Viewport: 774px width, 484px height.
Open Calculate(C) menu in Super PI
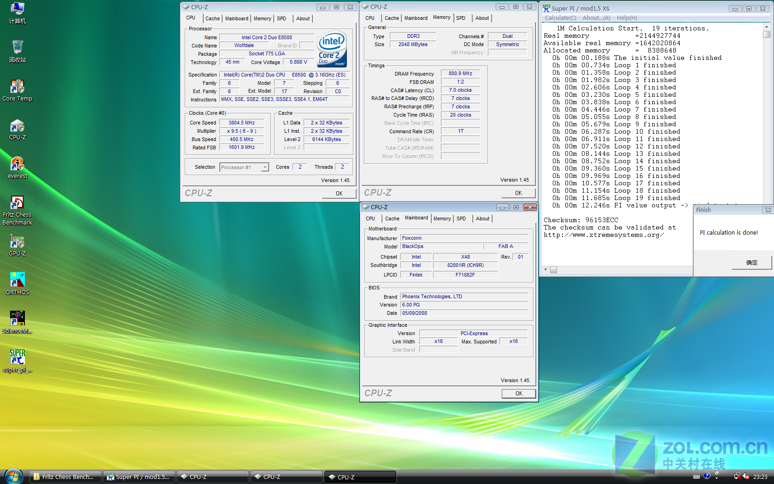pyautogui.click(x=561, y=18)
